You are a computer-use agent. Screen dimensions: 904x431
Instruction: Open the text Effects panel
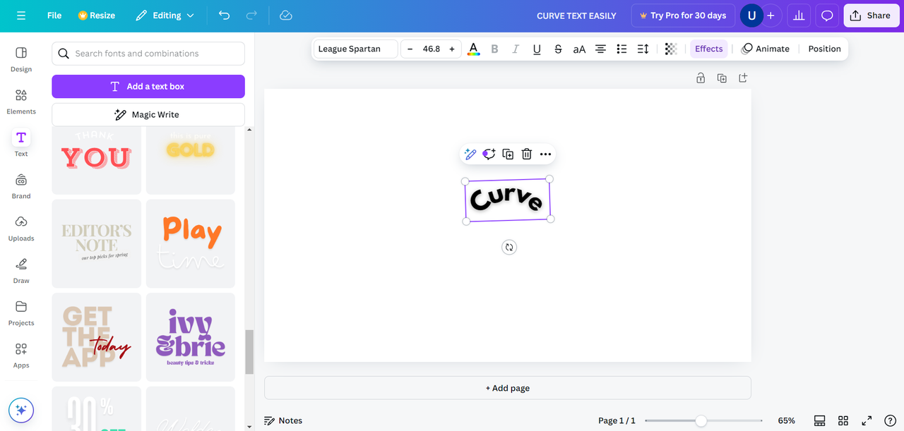point(708,49)
